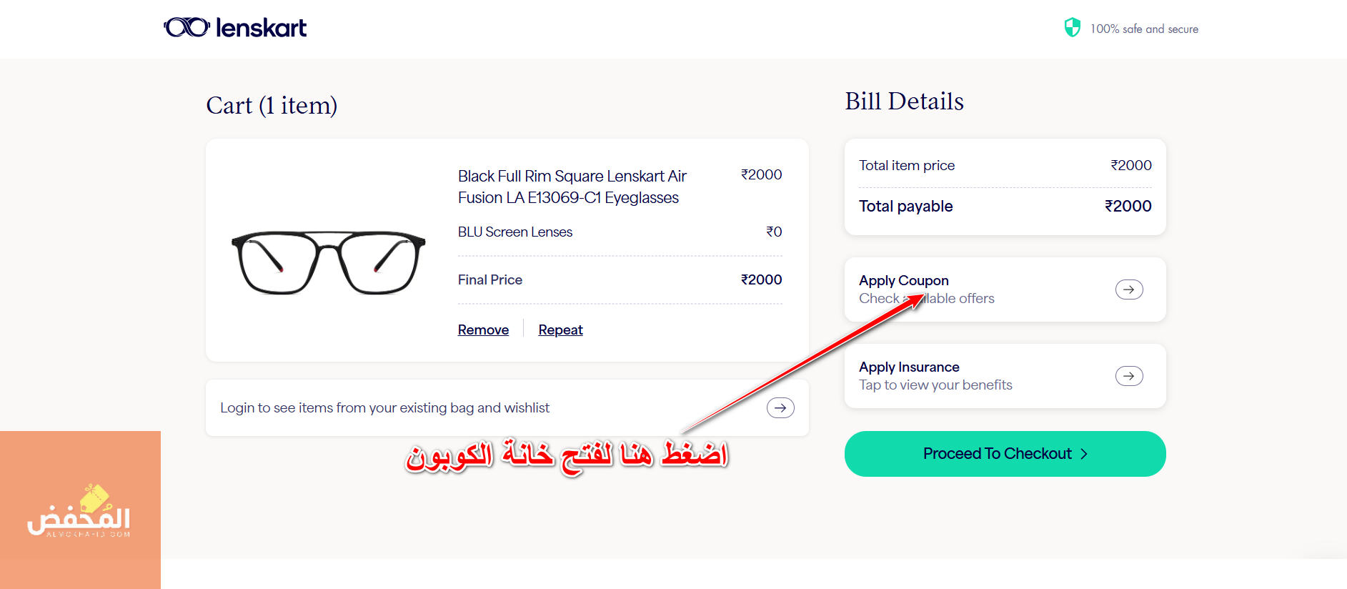Click the chevron on Proceed To Checkout

pyautogui.click(x=1084, y=454)
